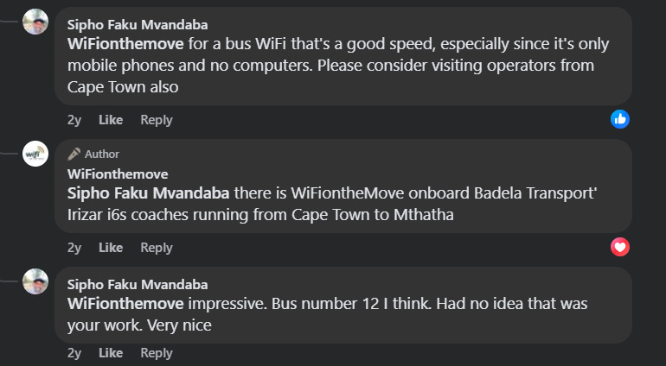The image size is (666, 366).
Task: Click the Author microphone badge icon
Action: tap(74, 154)
